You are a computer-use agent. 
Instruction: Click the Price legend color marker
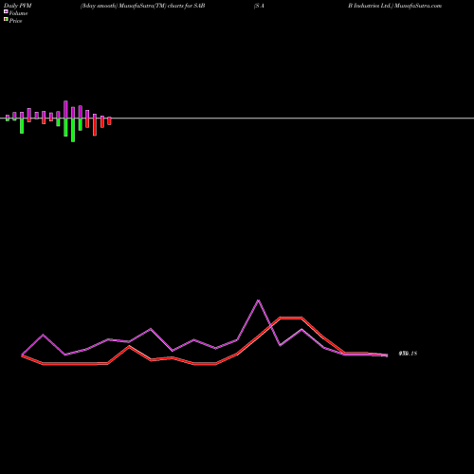6,19
